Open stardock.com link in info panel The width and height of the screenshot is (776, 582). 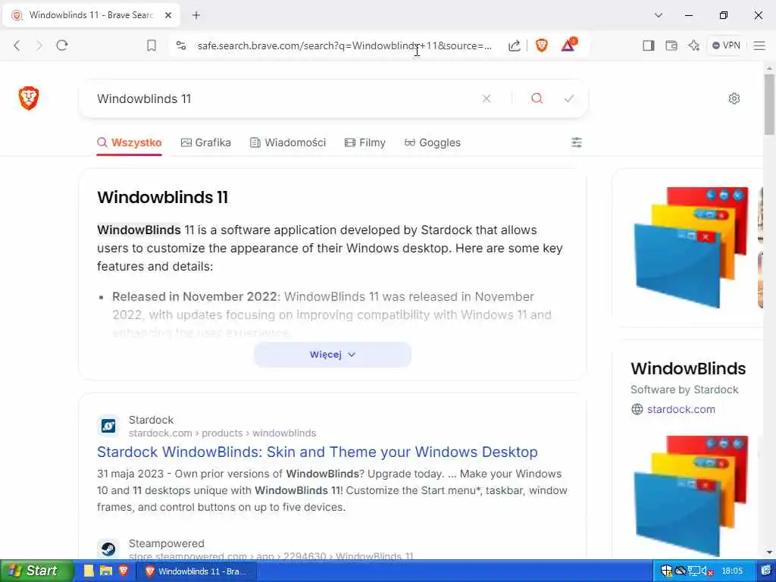pyautogui.click(x=681, y=409)
